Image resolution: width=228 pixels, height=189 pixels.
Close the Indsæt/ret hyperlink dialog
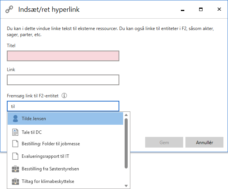tap(219, 9)
